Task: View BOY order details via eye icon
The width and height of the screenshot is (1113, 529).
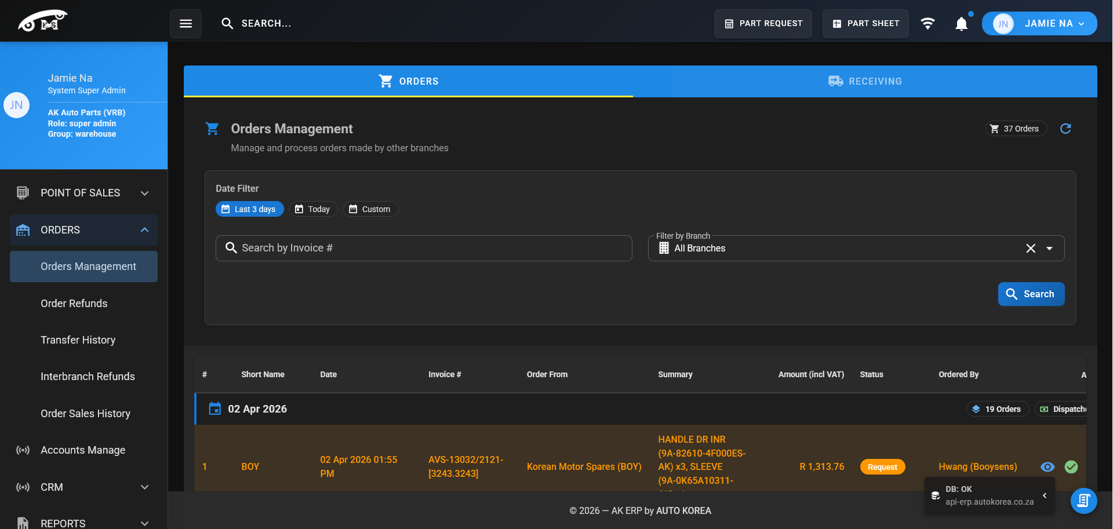Action: (x=1047, y=467)
